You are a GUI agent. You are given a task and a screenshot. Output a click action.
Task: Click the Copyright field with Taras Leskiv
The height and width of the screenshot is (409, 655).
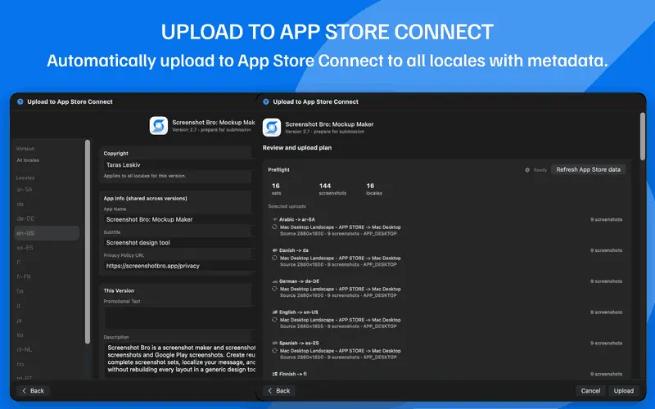[x=179, y=165]
